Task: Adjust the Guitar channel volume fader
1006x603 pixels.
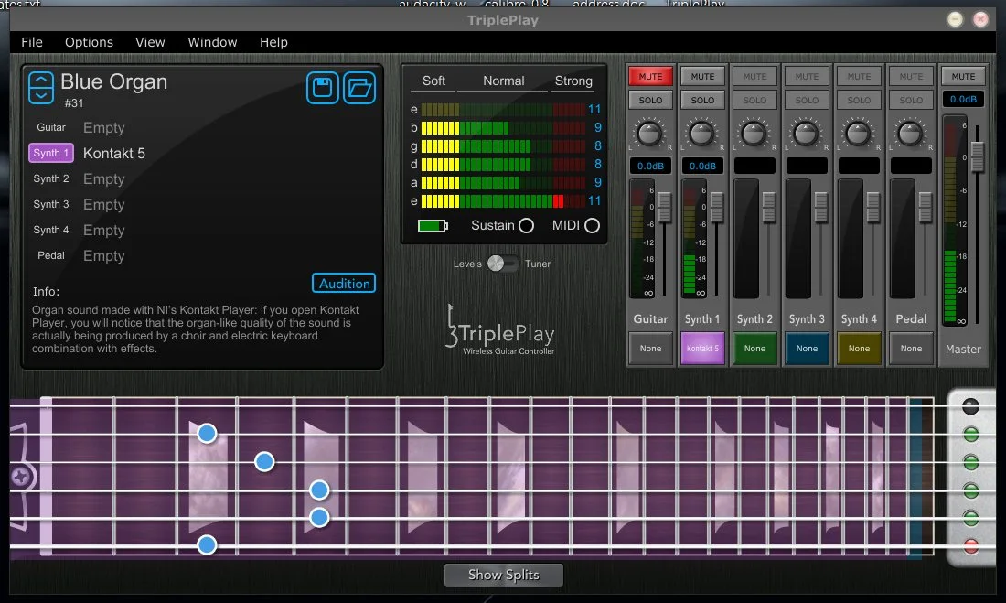Action: click(665, 207)
